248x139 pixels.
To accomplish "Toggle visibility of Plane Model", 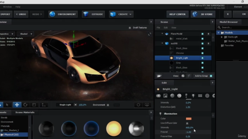I will [202, 34].
